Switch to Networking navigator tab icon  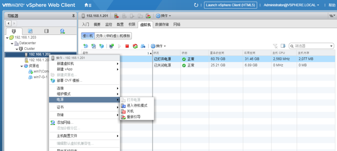(62, 31)
